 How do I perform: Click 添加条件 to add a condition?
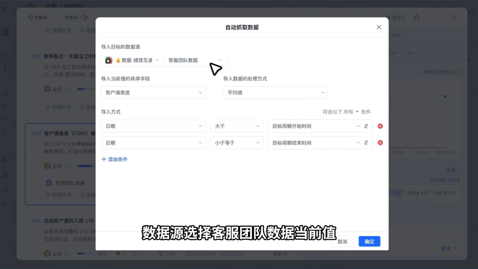pos(114,159)
